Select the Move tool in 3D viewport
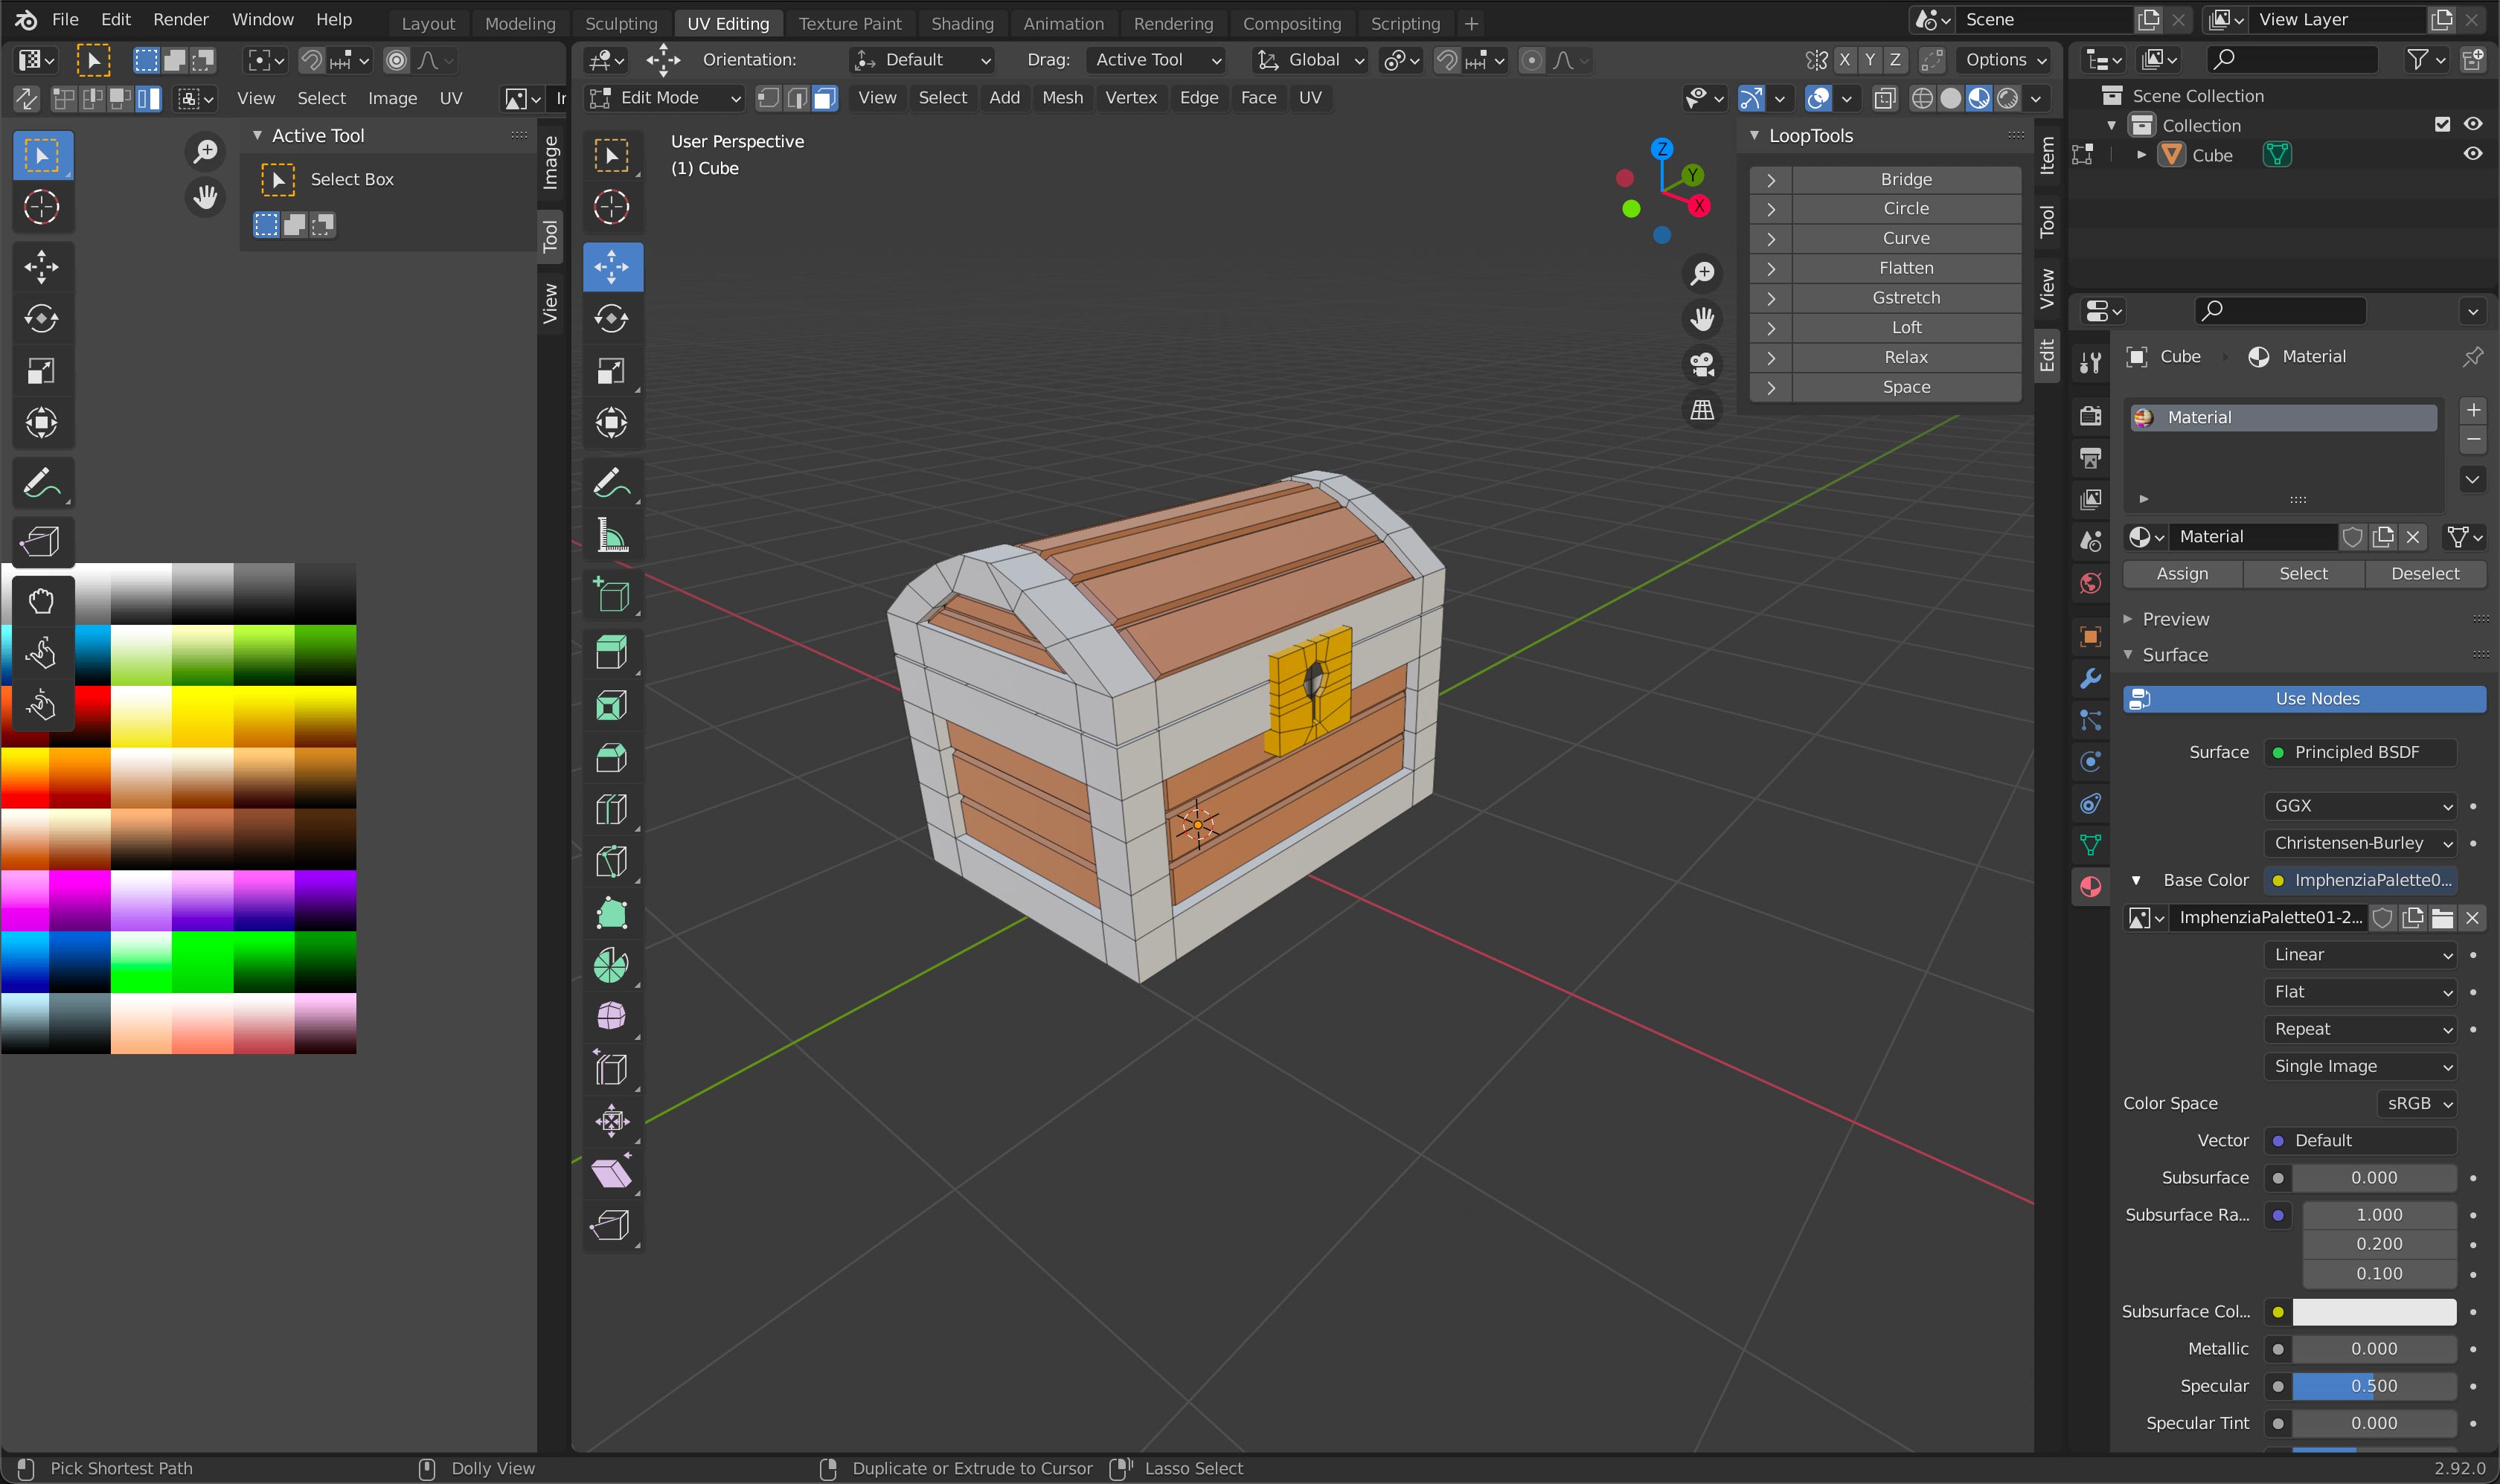The image size is (2500, 1484). pos(612,266)
